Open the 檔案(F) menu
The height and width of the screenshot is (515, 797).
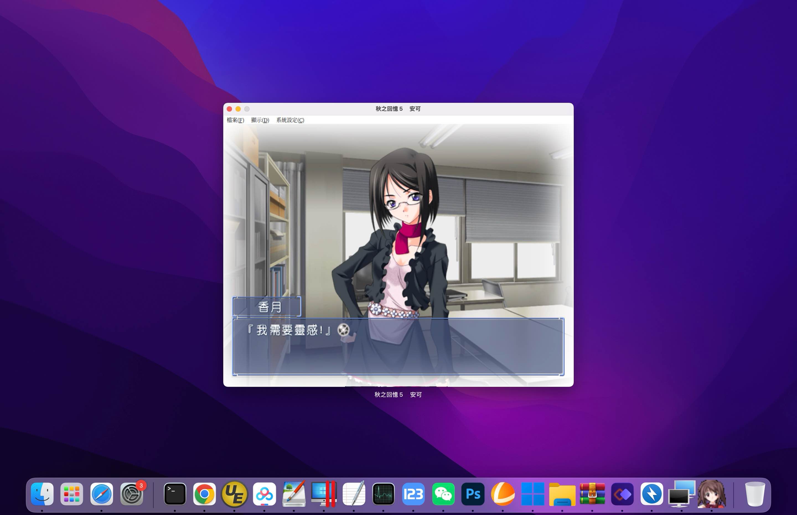(x=235, y=120)
